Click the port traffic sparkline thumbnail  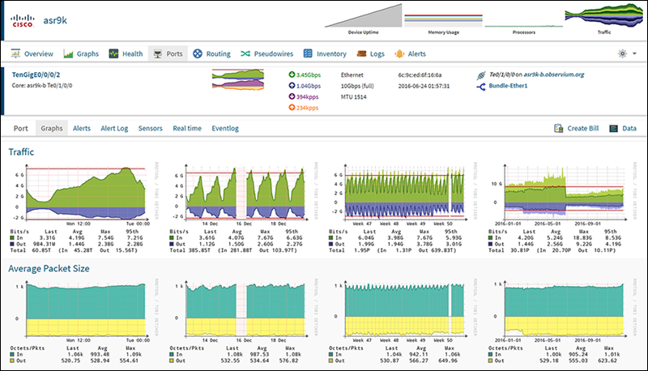pos(238,79)
